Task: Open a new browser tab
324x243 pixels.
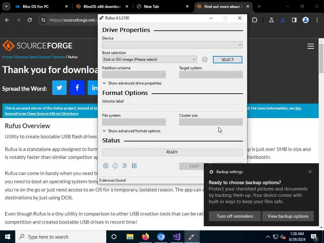Action: (x=259, y=6)
